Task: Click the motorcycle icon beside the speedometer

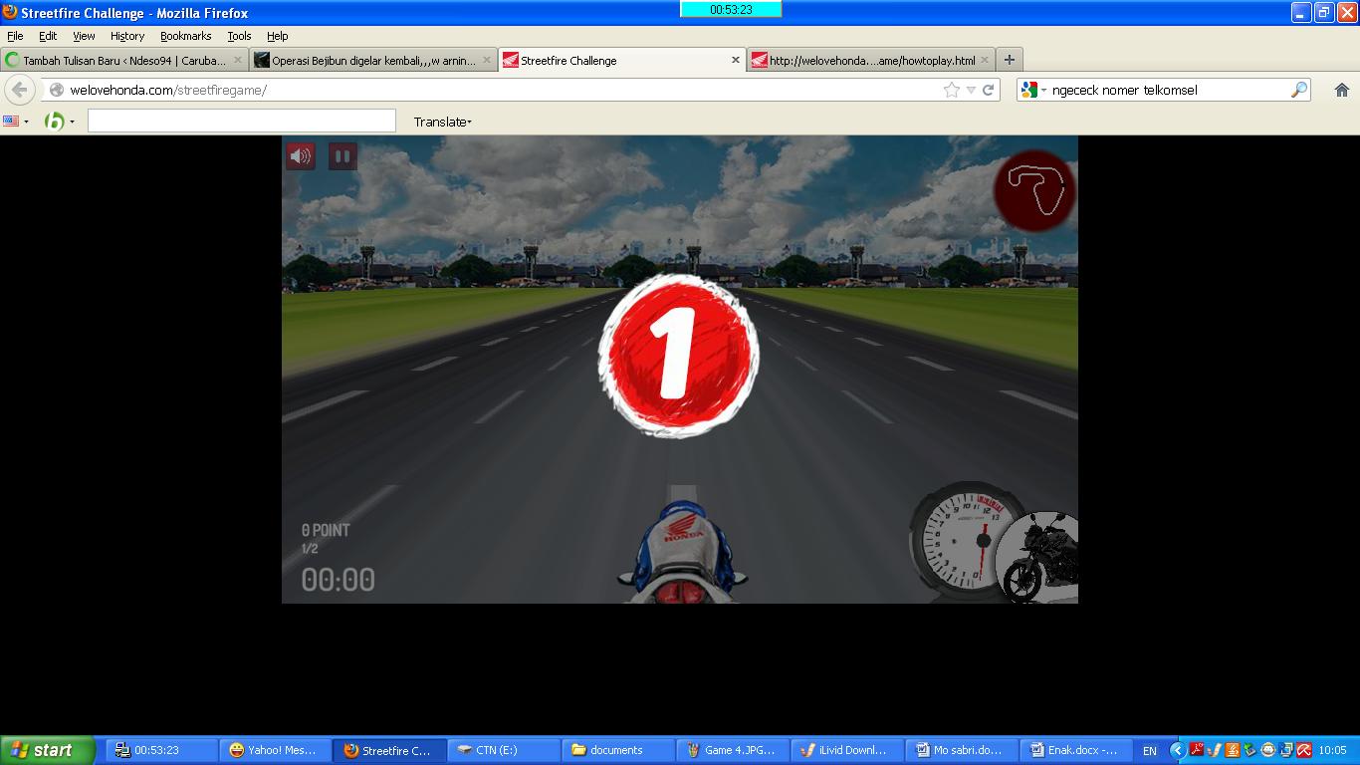Action: pyautogui.click(x=1040, y=560)
